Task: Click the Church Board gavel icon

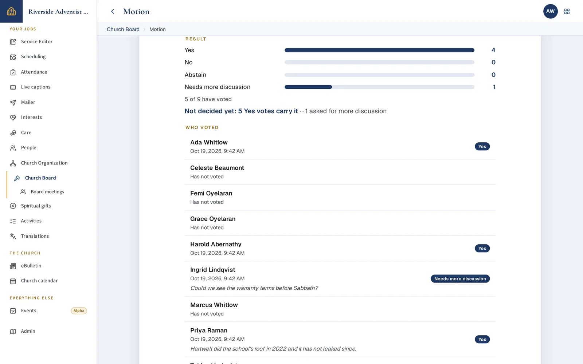Action: pyautogui.click(x=17, y=178)
